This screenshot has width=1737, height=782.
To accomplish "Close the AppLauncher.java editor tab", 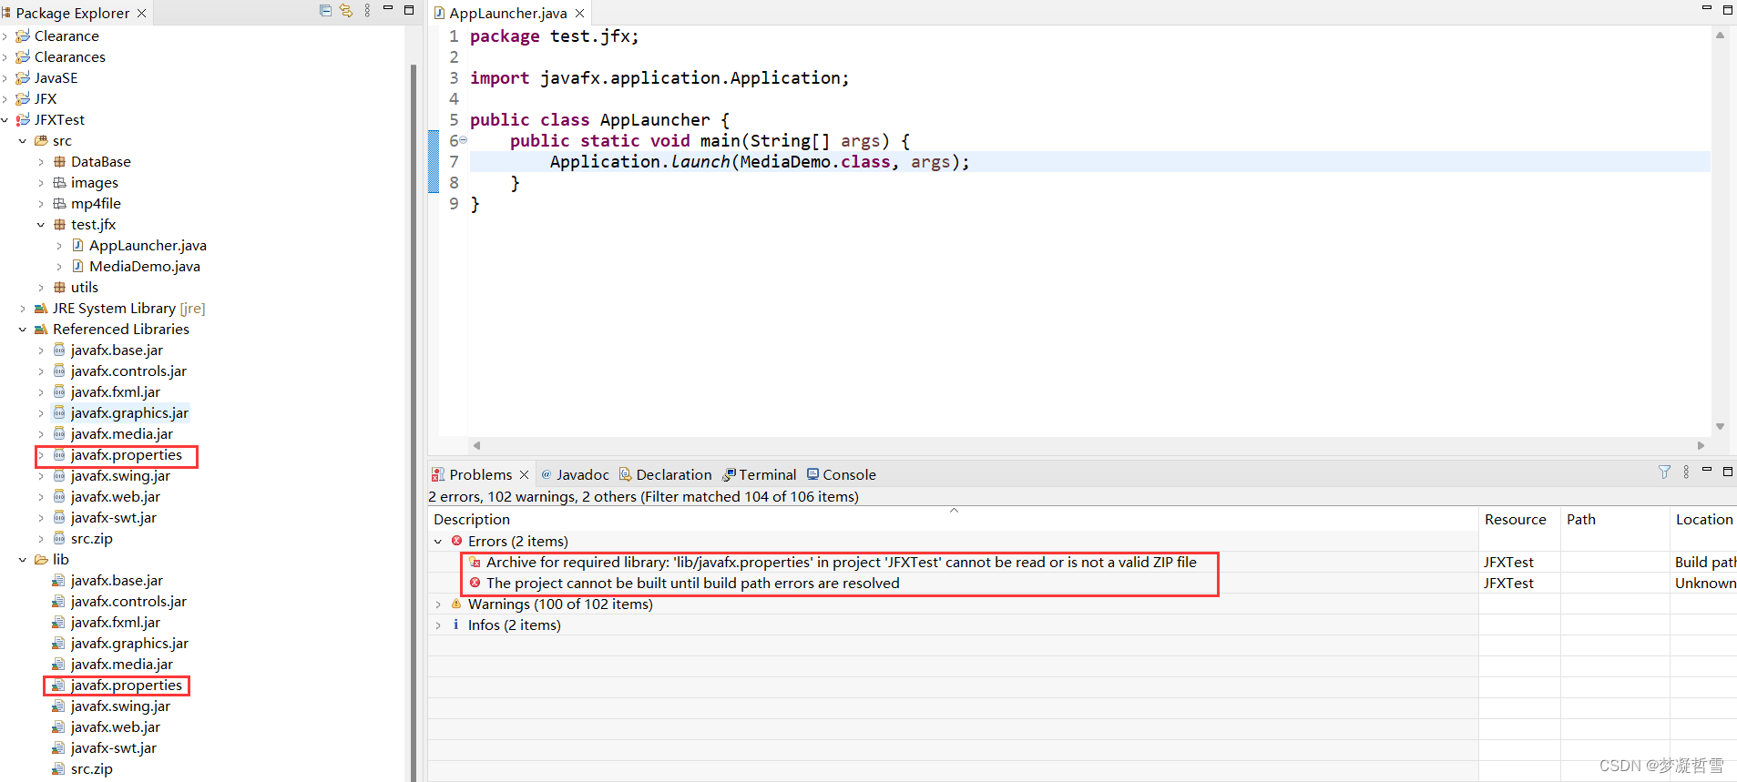I will [579, 13].
